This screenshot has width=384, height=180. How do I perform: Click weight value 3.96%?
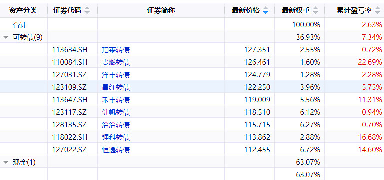310,87
